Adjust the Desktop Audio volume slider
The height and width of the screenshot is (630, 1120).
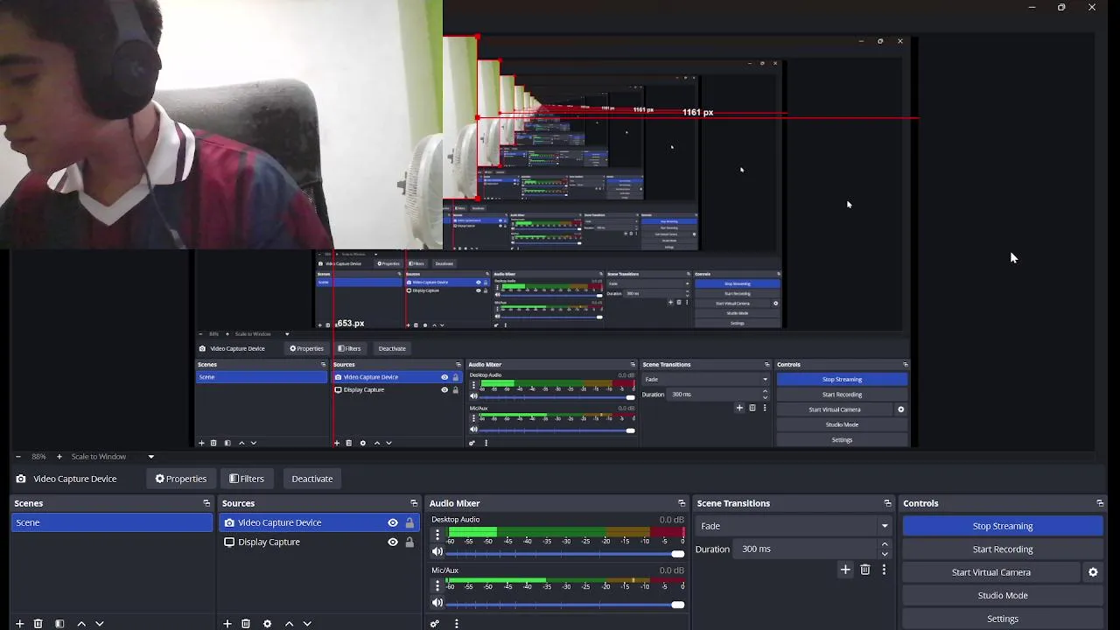click(566, 554)
